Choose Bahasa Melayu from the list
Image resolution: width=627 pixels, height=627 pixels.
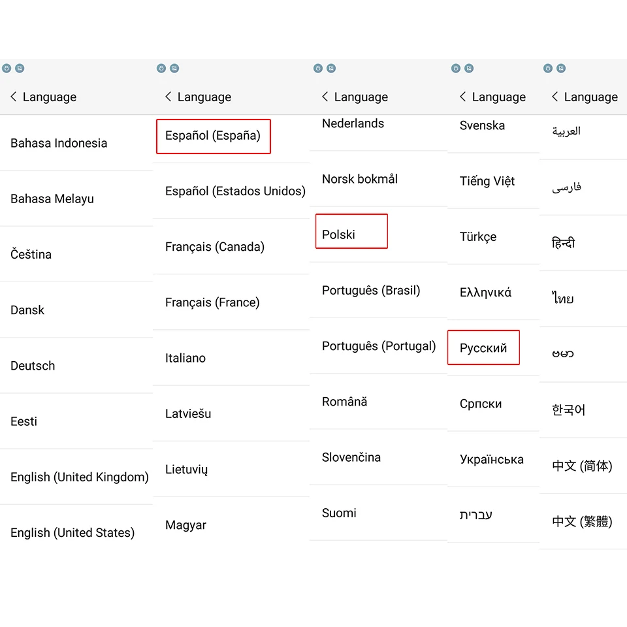[76, 199]
